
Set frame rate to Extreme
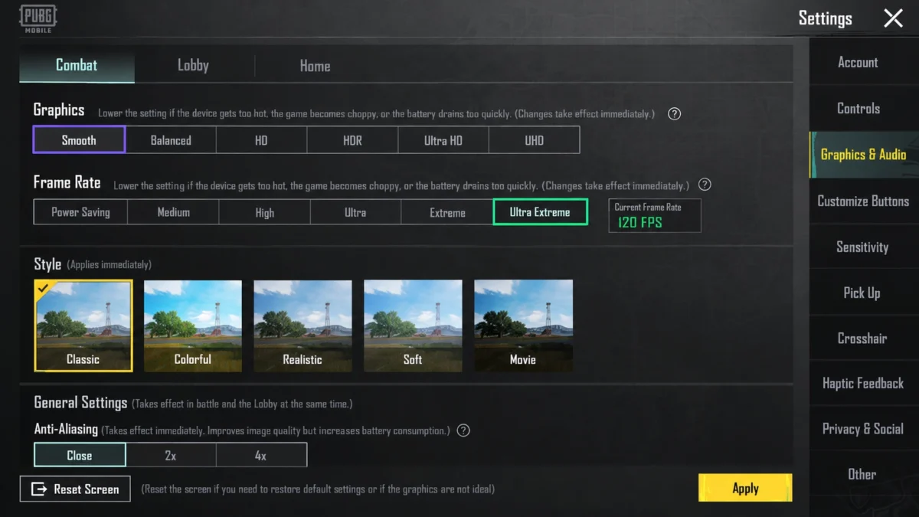click(x=447, y=212)
